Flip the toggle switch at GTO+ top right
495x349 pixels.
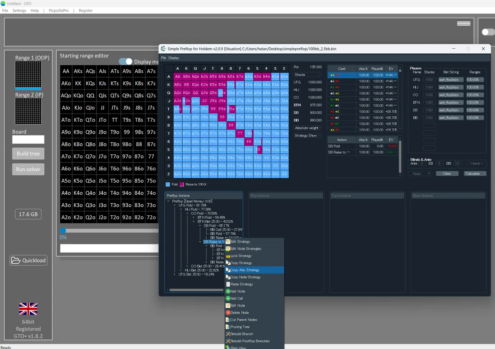488,32
